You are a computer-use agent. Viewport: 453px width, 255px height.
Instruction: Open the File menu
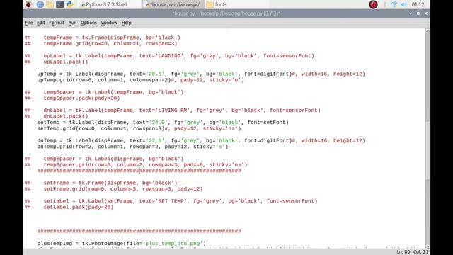tap(29, 23)
